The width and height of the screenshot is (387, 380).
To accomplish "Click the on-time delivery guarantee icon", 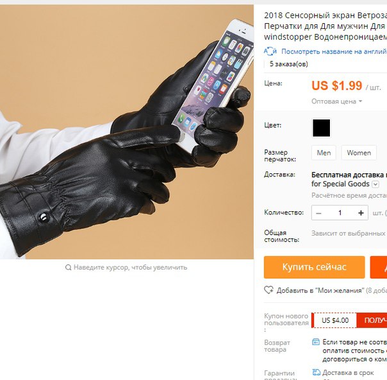I will point(316,372).
